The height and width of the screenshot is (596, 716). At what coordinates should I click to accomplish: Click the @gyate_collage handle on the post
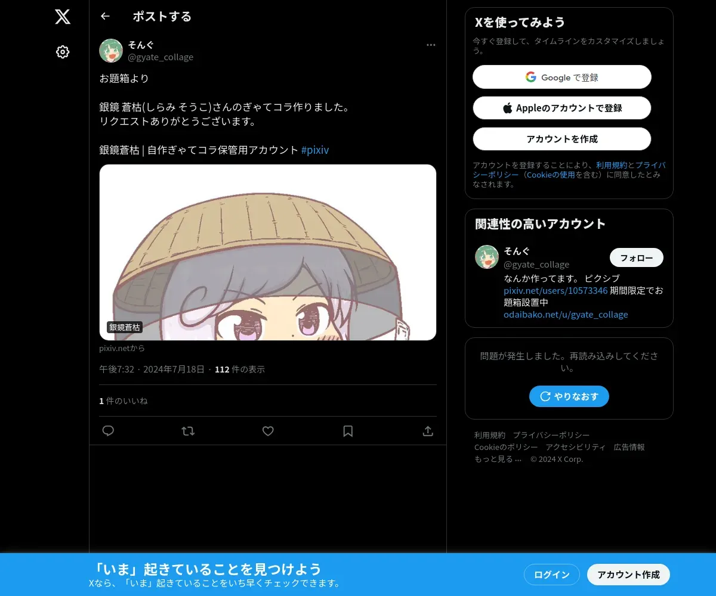(161, 57)
